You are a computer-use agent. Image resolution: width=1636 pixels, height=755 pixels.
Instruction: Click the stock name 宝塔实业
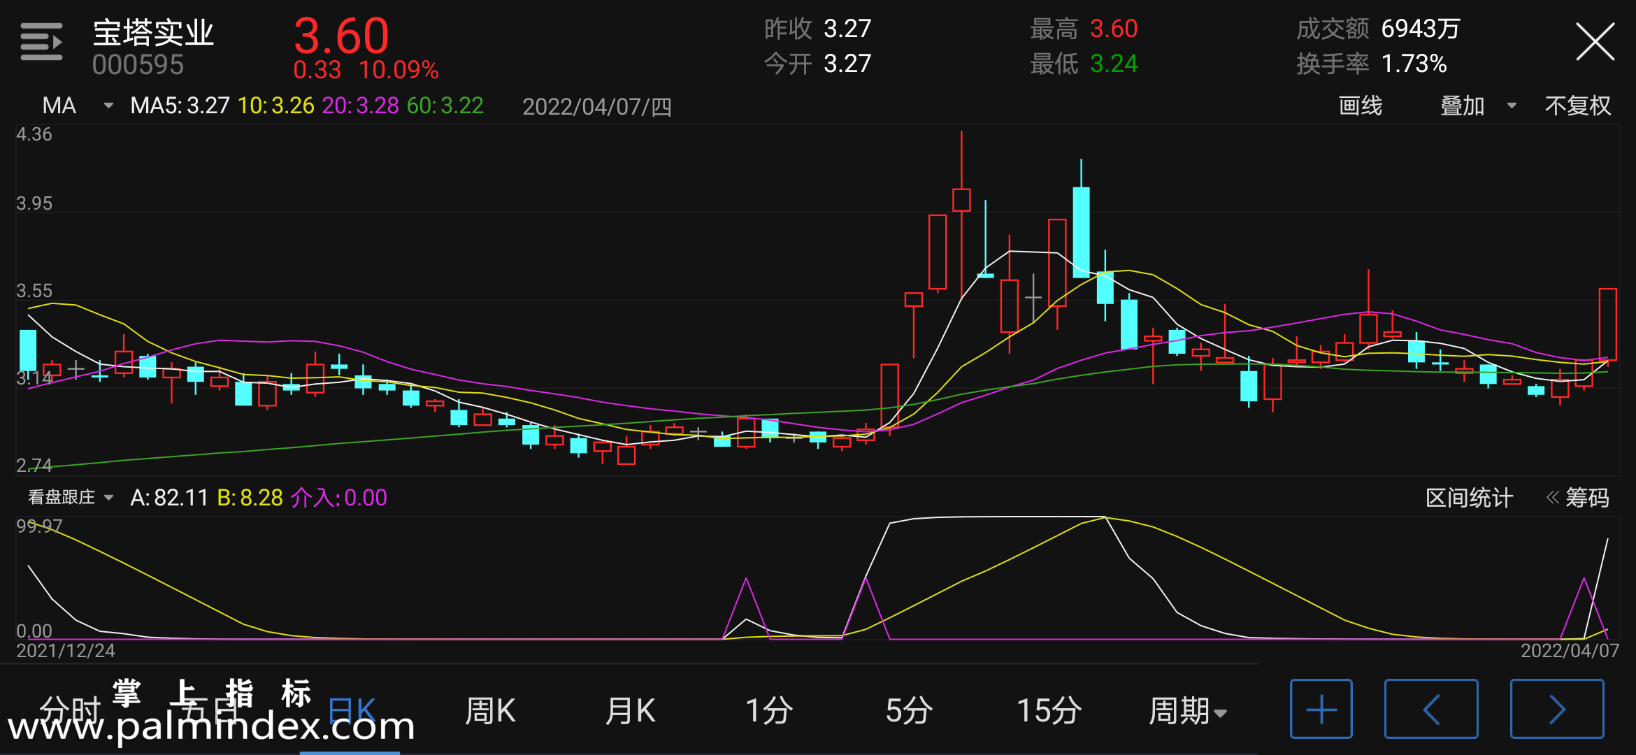click(153, 32)
